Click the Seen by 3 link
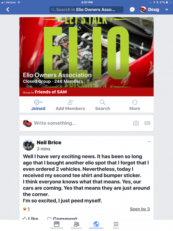Viewport: 173px width, 231px height. [x=140, y=209]
